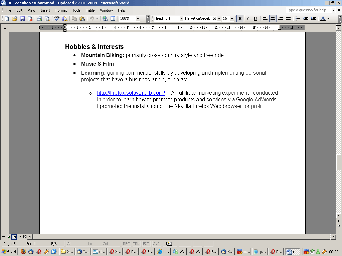
Task: Print the document using printer icon
Action: [39, 19]
